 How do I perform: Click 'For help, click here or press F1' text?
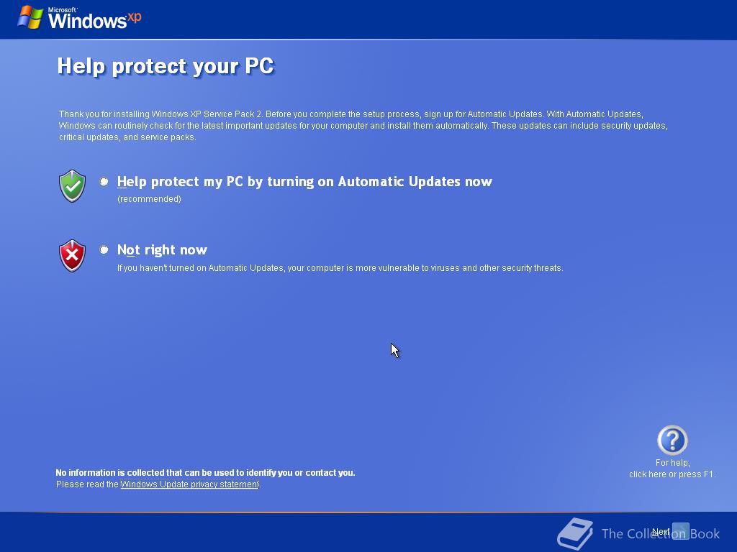pyautogui.click(x=672, y=469)
